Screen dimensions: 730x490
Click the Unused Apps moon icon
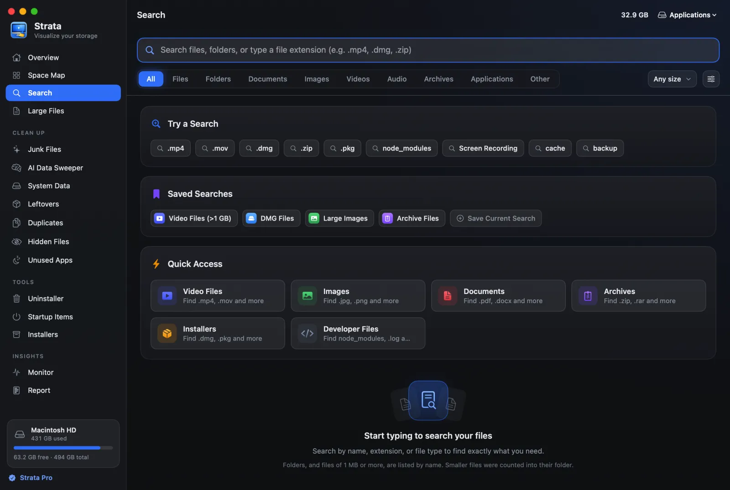coord(16,260)
